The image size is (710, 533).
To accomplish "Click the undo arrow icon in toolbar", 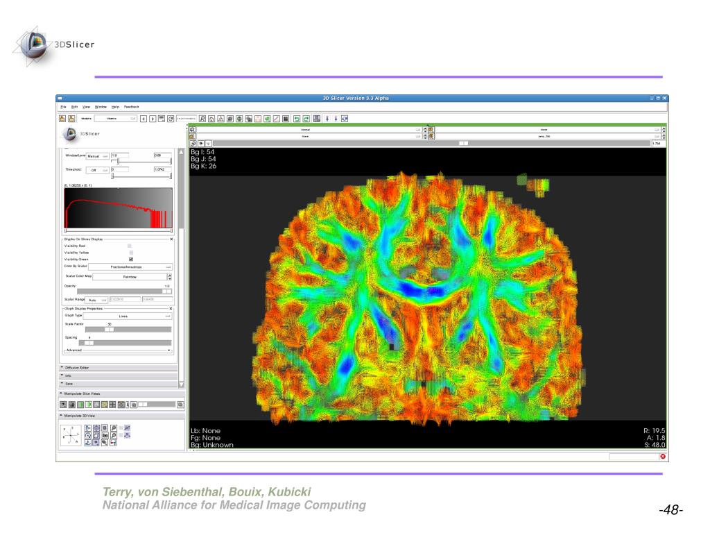I will coord(297,119).
